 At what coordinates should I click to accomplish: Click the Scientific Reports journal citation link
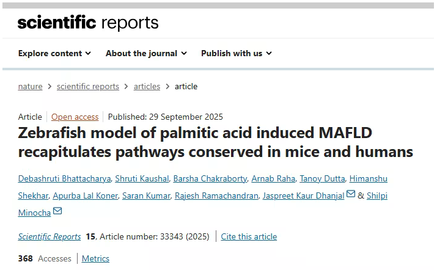[x=50, y=236]
